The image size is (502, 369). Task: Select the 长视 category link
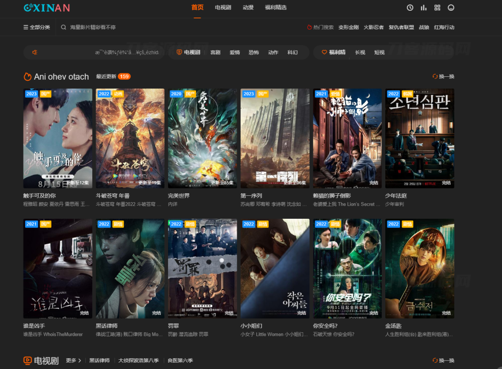click(360, 52)
